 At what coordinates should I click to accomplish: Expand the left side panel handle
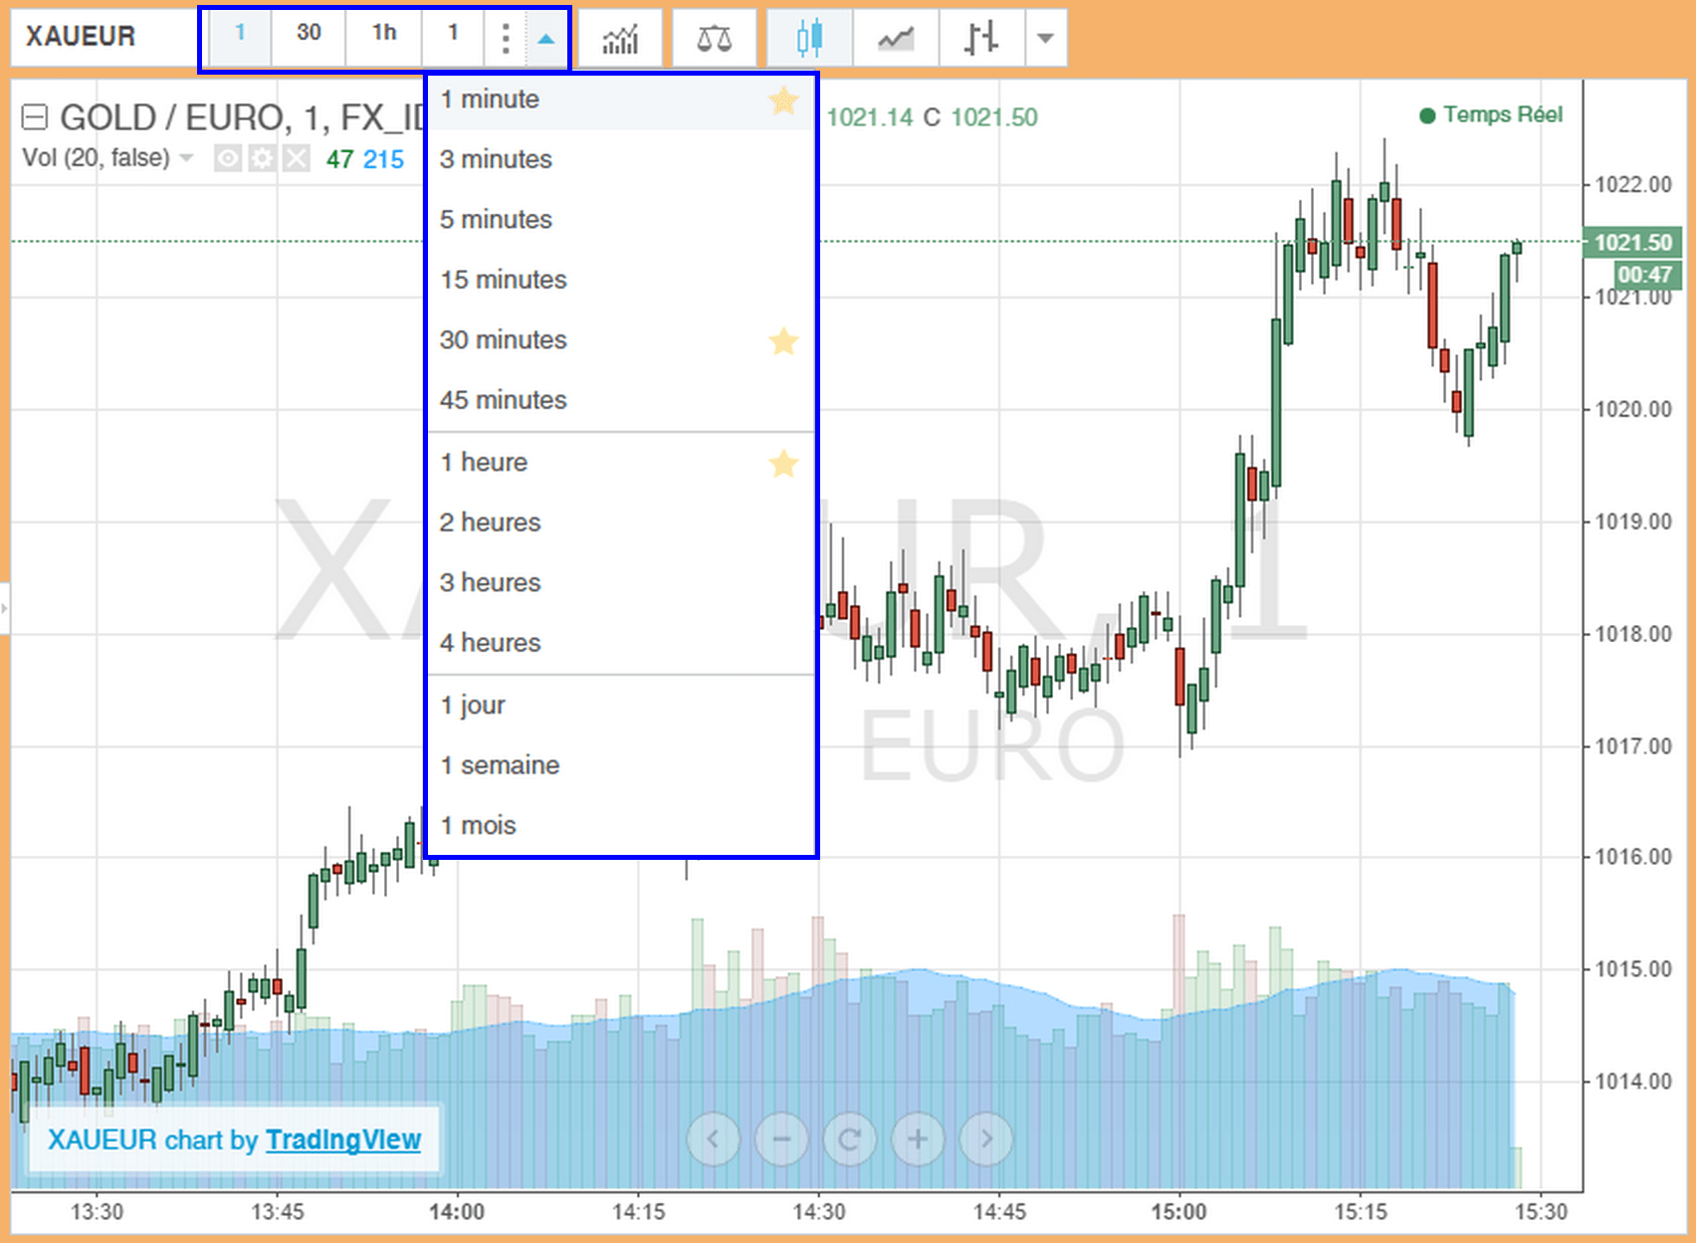pos(4,607)
